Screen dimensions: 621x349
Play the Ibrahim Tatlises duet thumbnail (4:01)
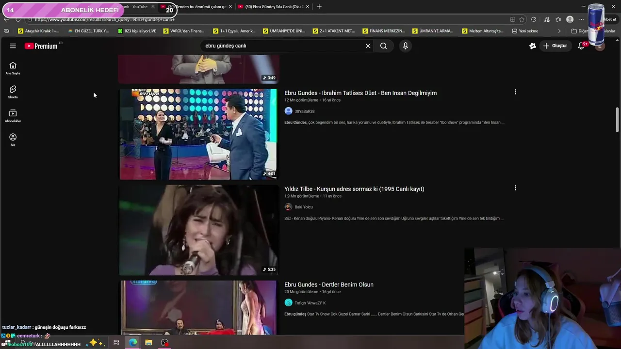point(198,134)
